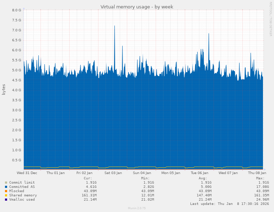Viewport: 274px width, 212px height.
Task: Click Committed AS current value 4.61G
Action: tap(91, 186)
